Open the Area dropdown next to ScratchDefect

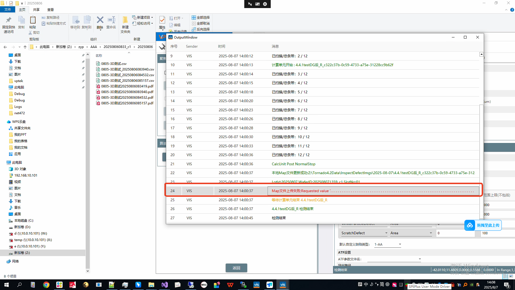pyautogui.click(x=431, y=233)
